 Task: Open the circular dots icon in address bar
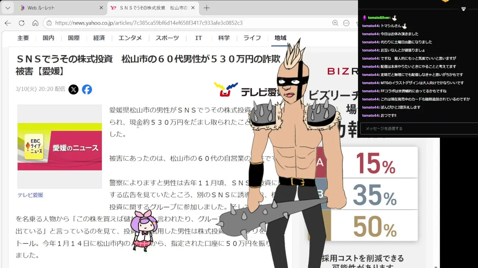point(346,23)
